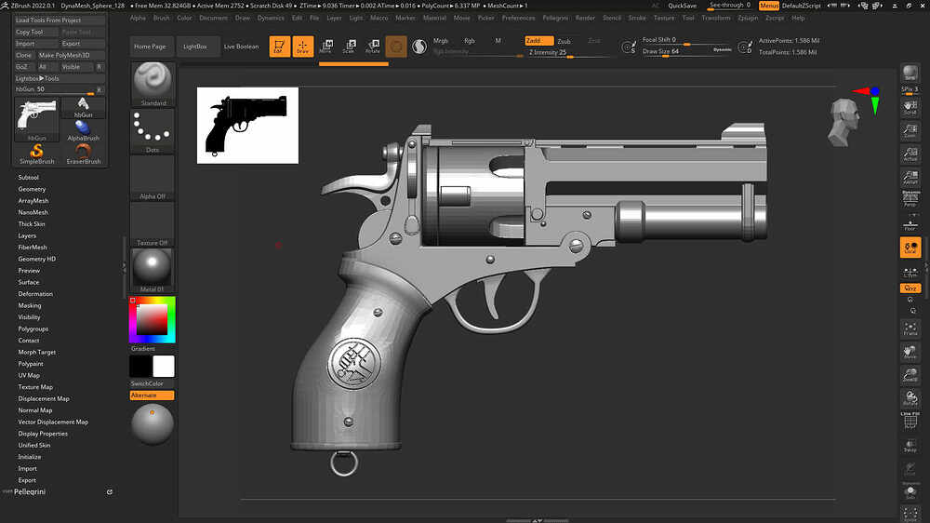Click Make PolyMesh3D button
Screen dimensions: 930x523
72,55
